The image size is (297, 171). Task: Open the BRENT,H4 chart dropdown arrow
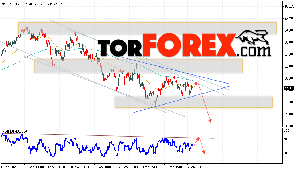(x=3, y=4)
